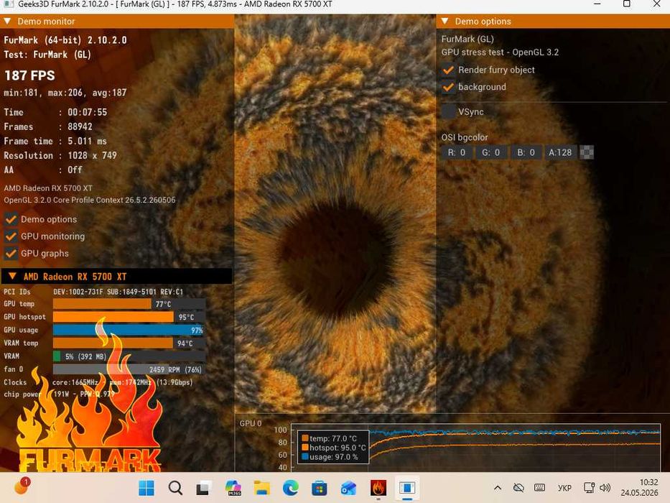This screenshot has height=503, width=670.
Task: Open the clock showing 10:32 24.05.2026
Action: pos(640,488)
